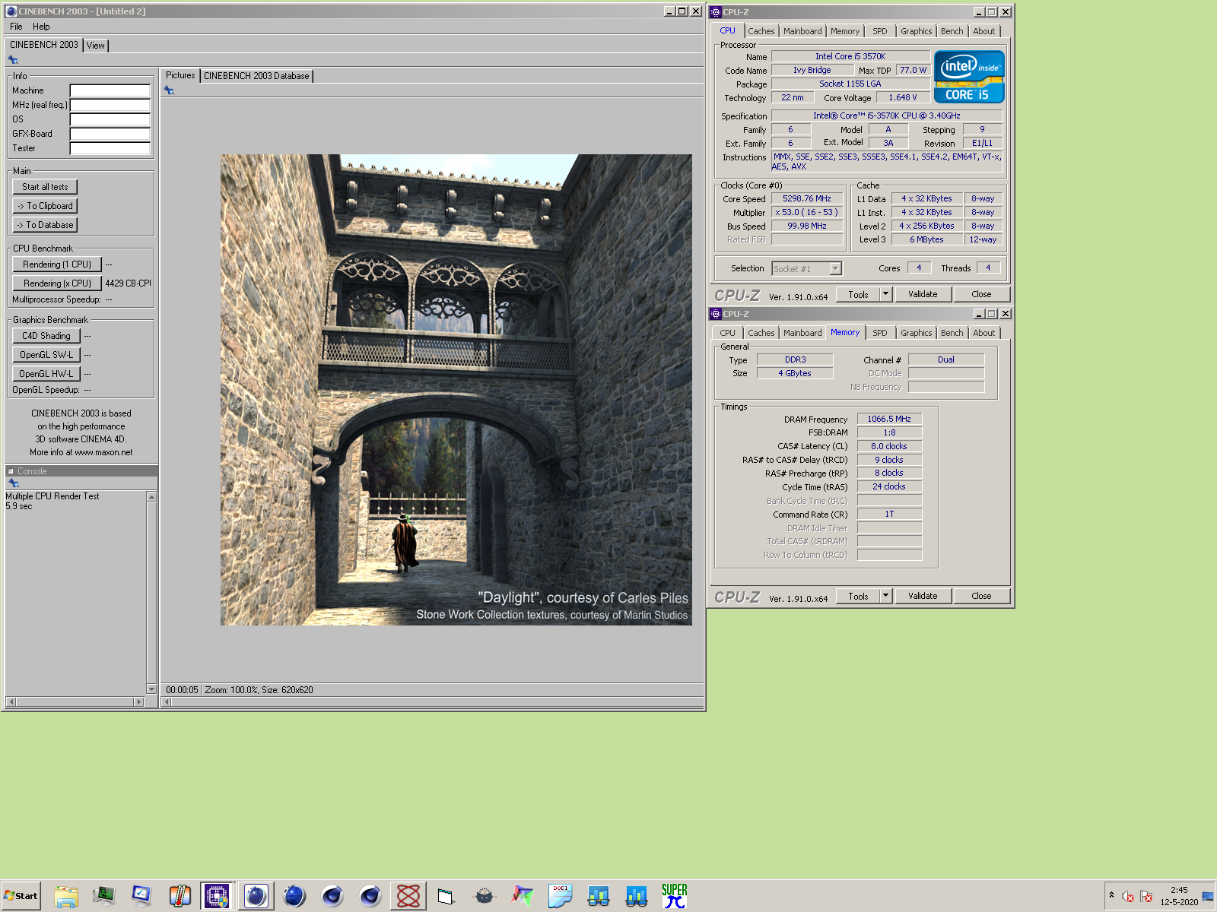
Task: Click the Intel Core i5 logo badge
Action: [x=968, y=77]
